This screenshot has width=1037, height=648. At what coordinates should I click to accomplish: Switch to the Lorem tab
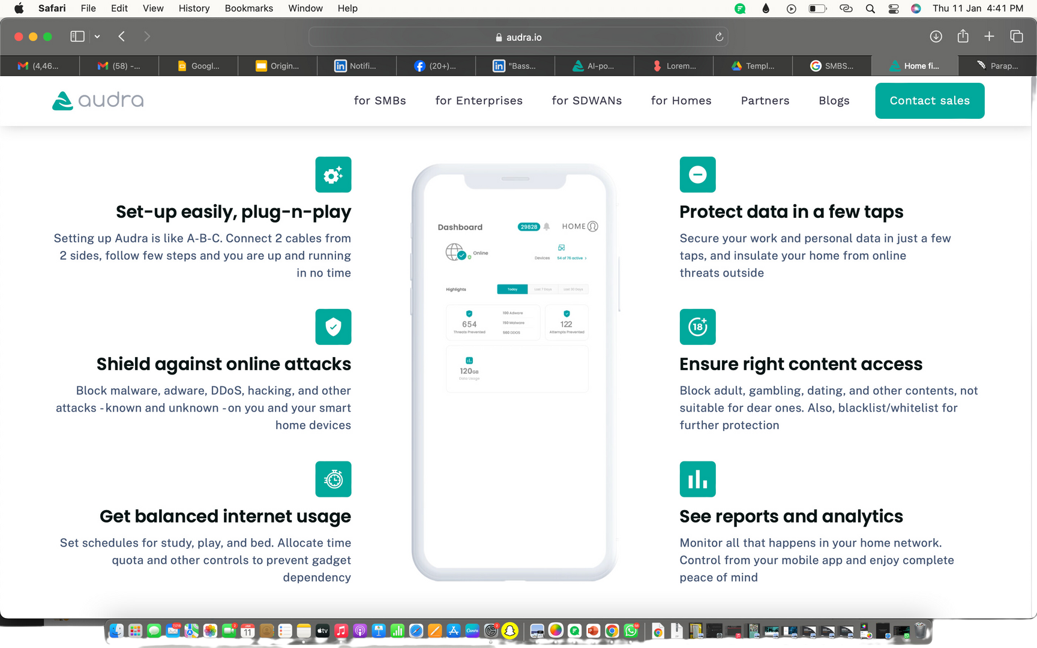[674, 66]
